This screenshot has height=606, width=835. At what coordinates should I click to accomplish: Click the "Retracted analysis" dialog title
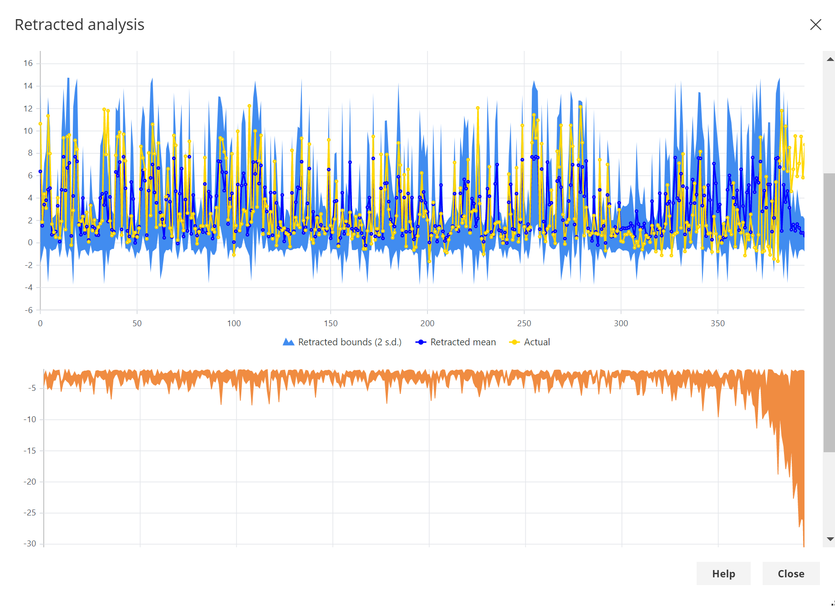(x=80, y=25)
